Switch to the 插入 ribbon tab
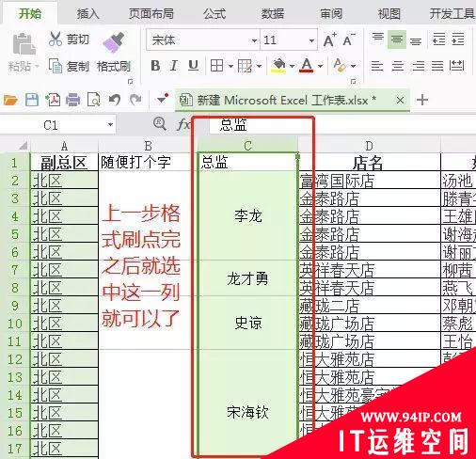 [87, 14]
